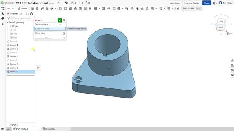Open the App Store
234x131 pixels.
(175, 3)
